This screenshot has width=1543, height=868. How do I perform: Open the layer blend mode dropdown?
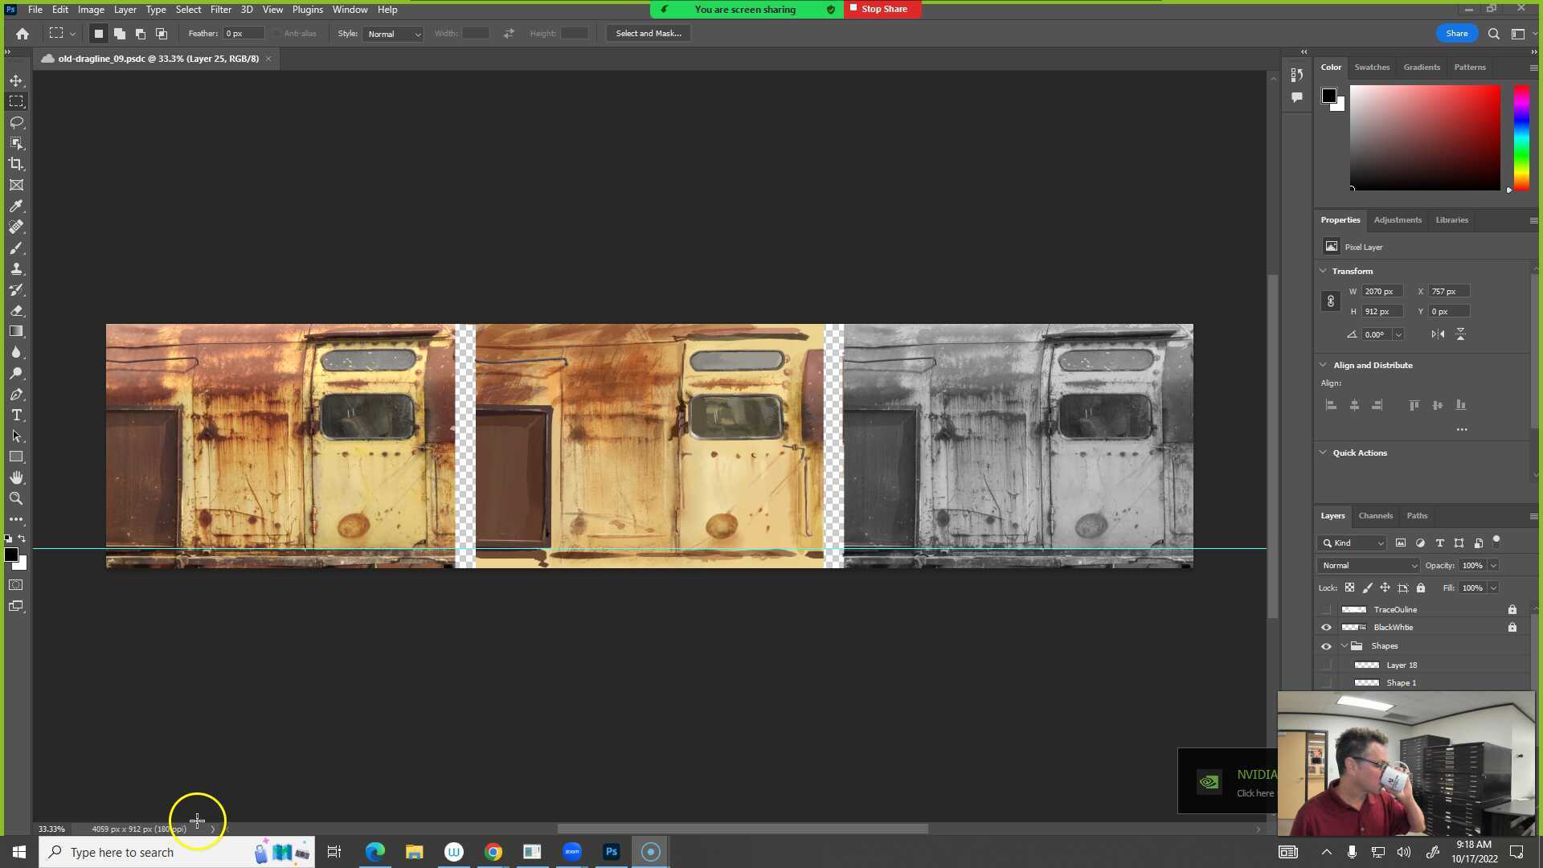pos(1368,566)
